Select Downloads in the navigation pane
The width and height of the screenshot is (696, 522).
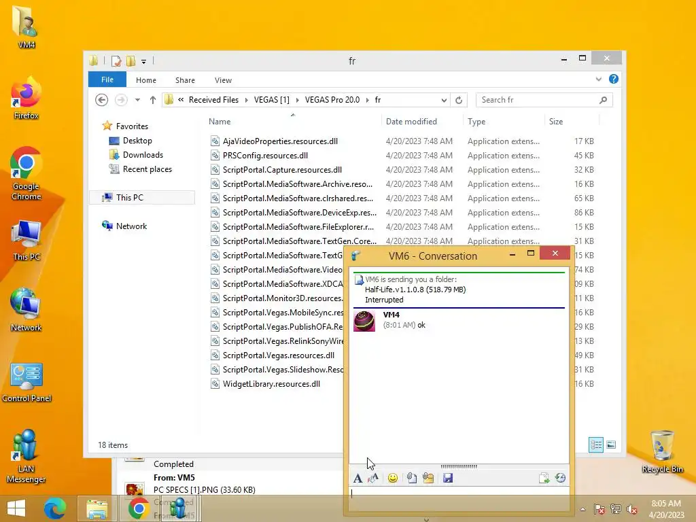pyautogui.click(x=143, y=155)
